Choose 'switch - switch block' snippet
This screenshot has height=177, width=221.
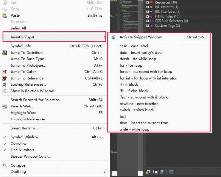(x=137, y=110)
